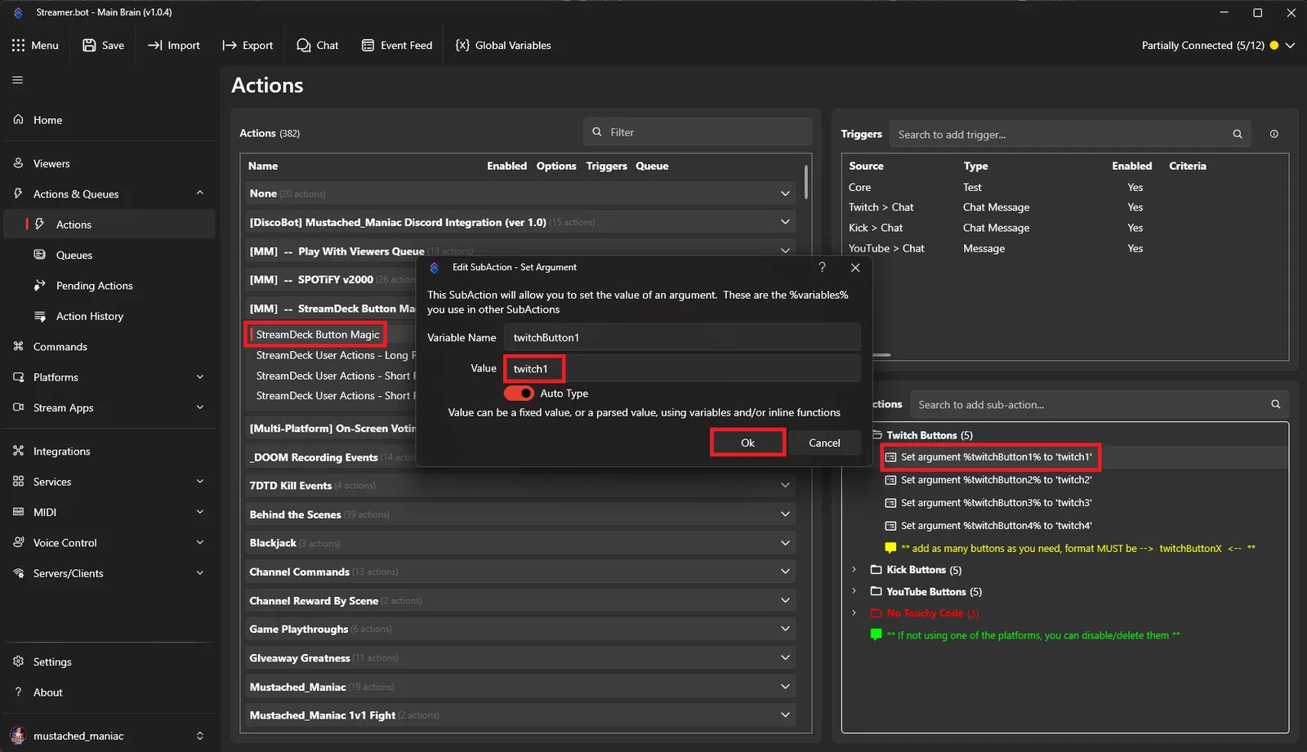Screen dimensions: 1307x752
Task: Expand the YouTube Buttons folder
Action: (x=854, y=591)
